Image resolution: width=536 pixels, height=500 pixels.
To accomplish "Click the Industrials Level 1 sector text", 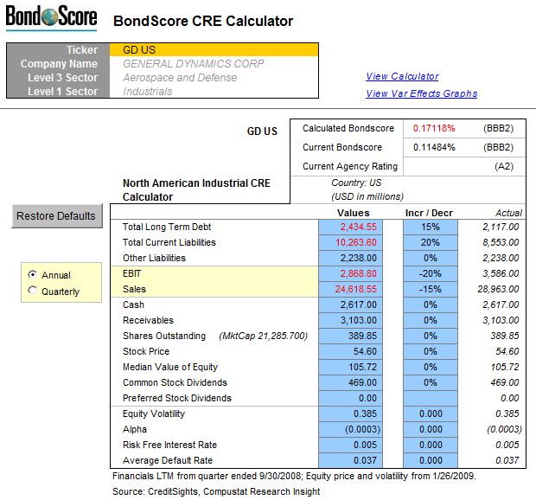I will [x=148, y=92].
